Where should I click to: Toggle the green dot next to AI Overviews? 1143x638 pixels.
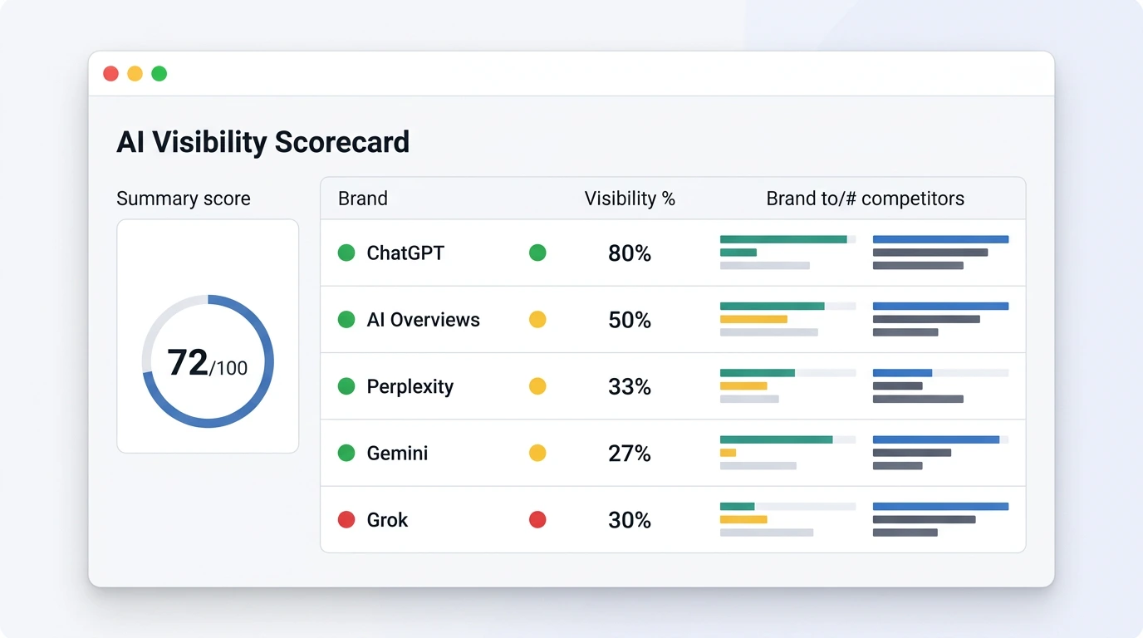click(x=346, y=319)
